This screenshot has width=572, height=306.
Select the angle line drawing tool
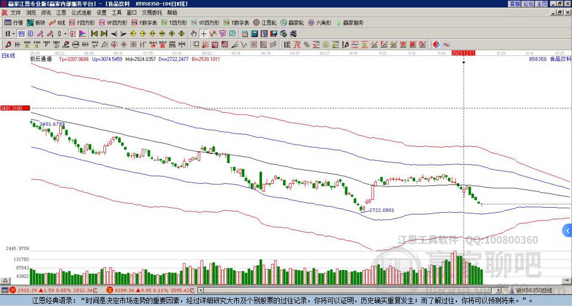point(235,45)
